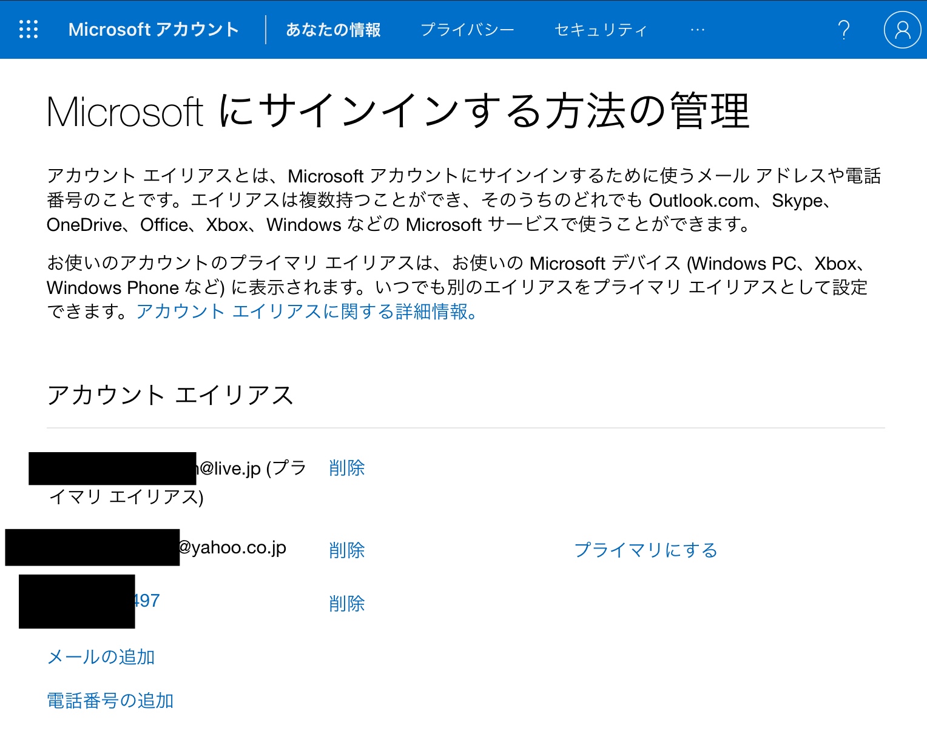Viewport: 927px width, 734px height.
Task: Click the @yahoo.co.jp alias text
Action: 232,547
